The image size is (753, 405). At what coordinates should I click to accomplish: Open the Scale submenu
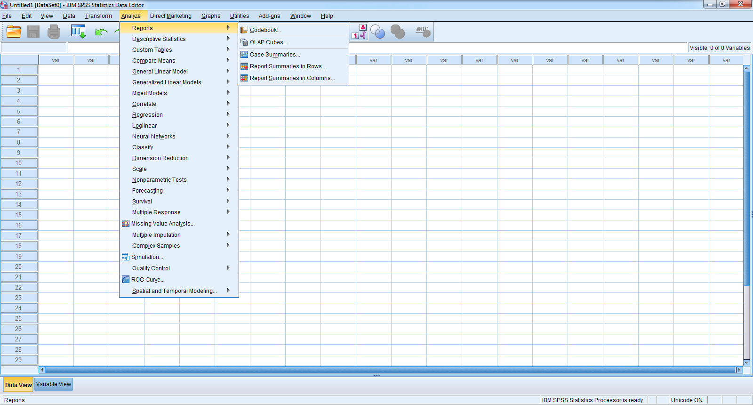pyautogui.click(x=179, y=169)
